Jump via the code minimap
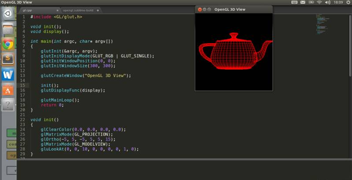Screen dimensions: 352x180 click(322, 24)
